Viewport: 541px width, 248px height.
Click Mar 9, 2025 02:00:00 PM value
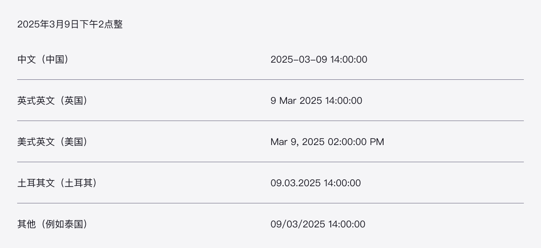click(327, 142)
